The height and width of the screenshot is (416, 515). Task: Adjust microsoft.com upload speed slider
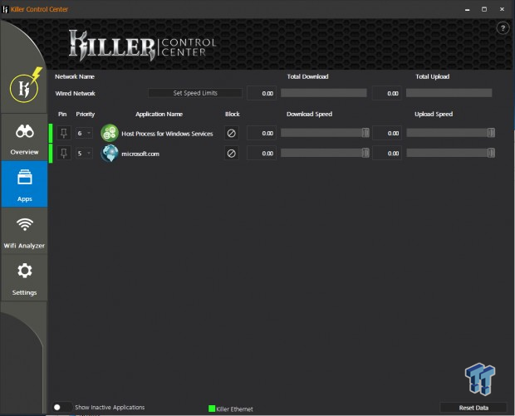(x=491, y=153)
